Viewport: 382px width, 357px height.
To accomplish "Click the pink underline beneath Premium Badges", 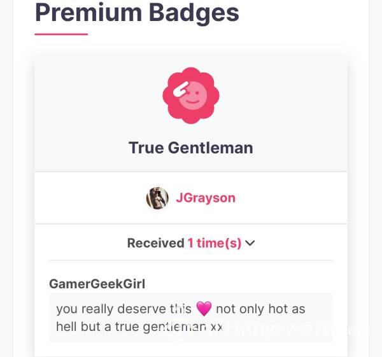I will tap(61, 34).
